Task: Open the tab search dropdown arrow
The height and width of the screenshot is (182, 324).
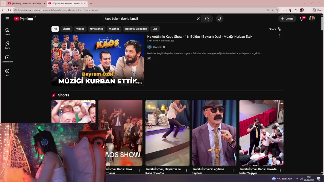Action: (3, 4)
